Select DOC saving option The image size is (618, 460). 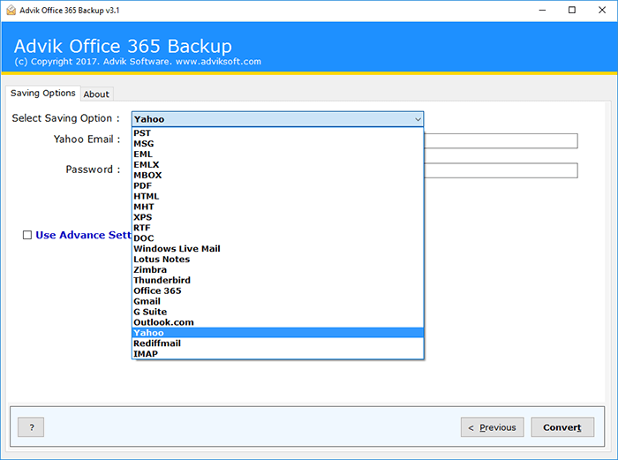(x=278, y=238)
